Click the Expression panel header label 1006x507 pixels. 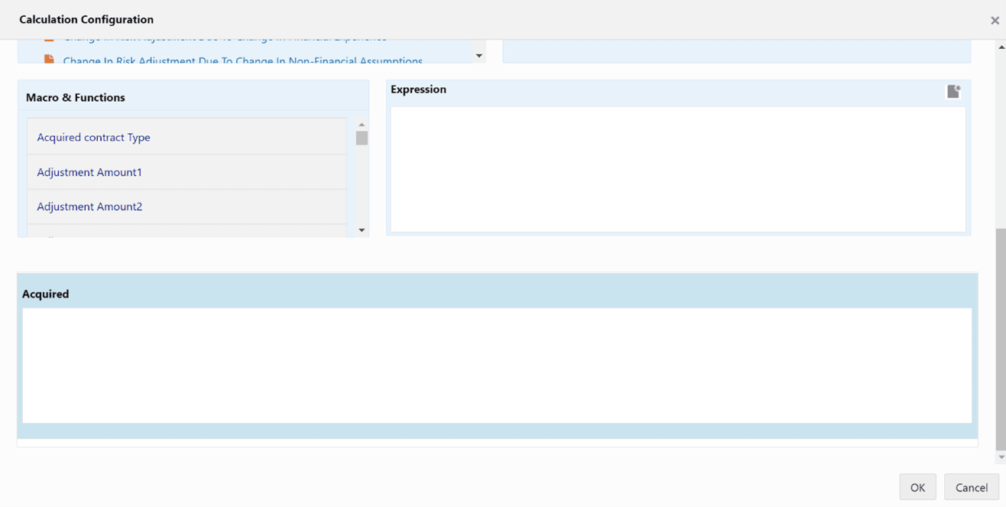pyautogui.click(x=418, y=89)
